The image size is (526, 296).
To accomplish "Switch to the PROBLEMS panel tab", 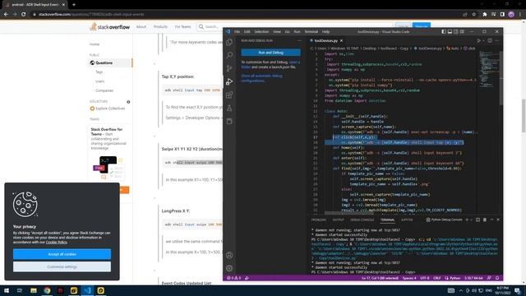I will click(x=319, y=220).
